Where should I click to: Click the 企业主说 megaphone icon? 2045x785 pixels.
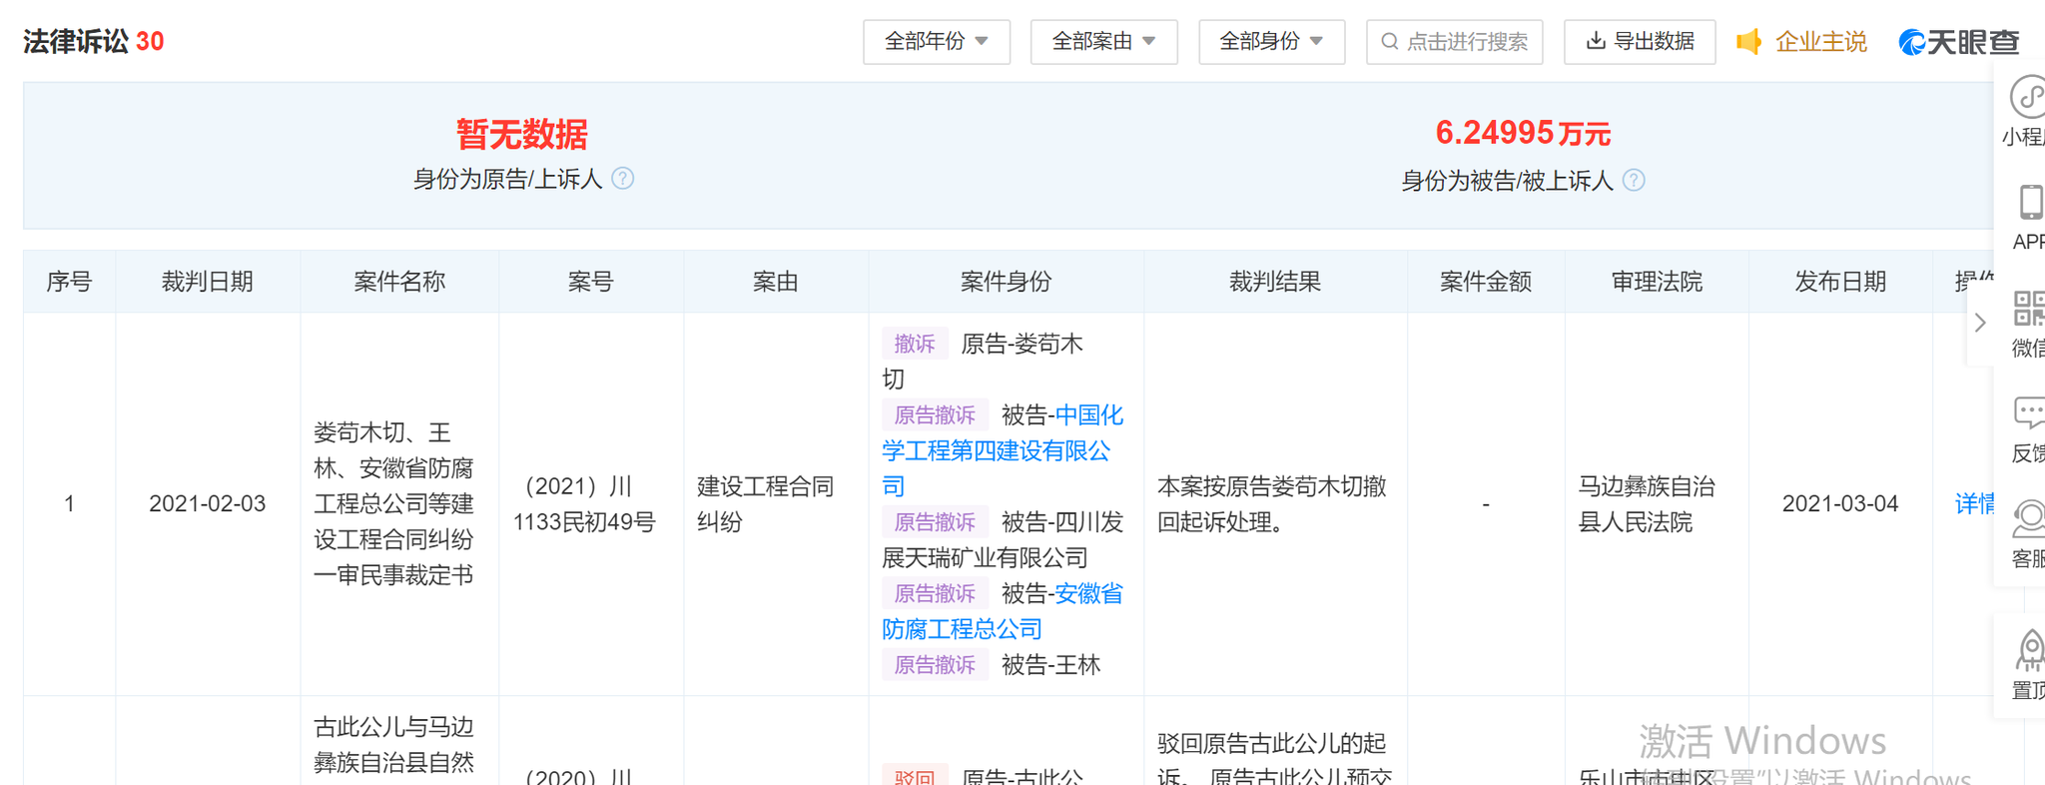tap(1748, 42)
